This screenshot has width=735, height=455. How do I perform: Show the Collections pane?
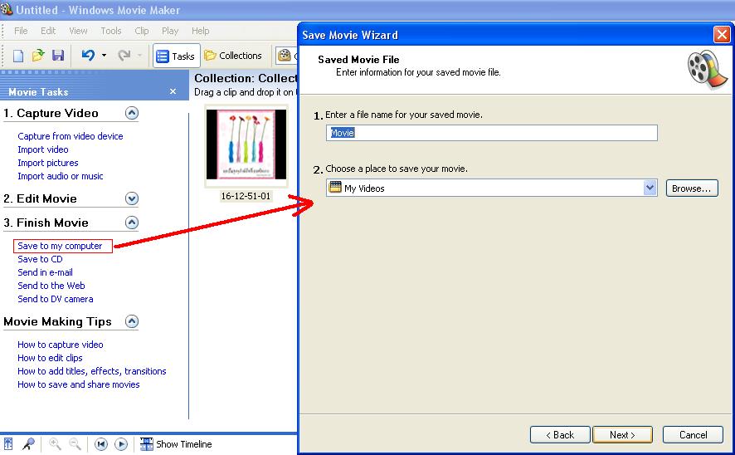(233, 56)
